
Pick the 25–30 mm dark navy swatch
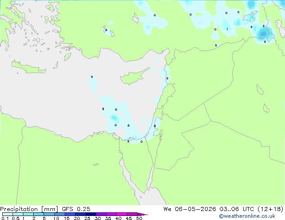click(x=90, y=214)
